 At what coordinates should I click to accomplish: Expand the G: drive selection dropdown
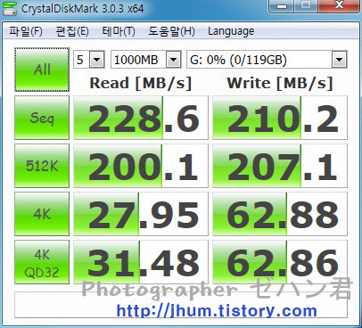[x=339, y=60]
